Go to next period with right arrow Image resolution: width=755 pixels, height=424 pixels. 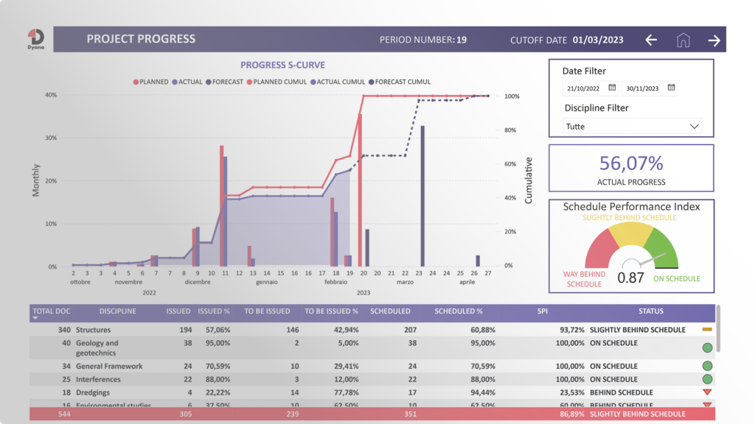coord(714,40)
